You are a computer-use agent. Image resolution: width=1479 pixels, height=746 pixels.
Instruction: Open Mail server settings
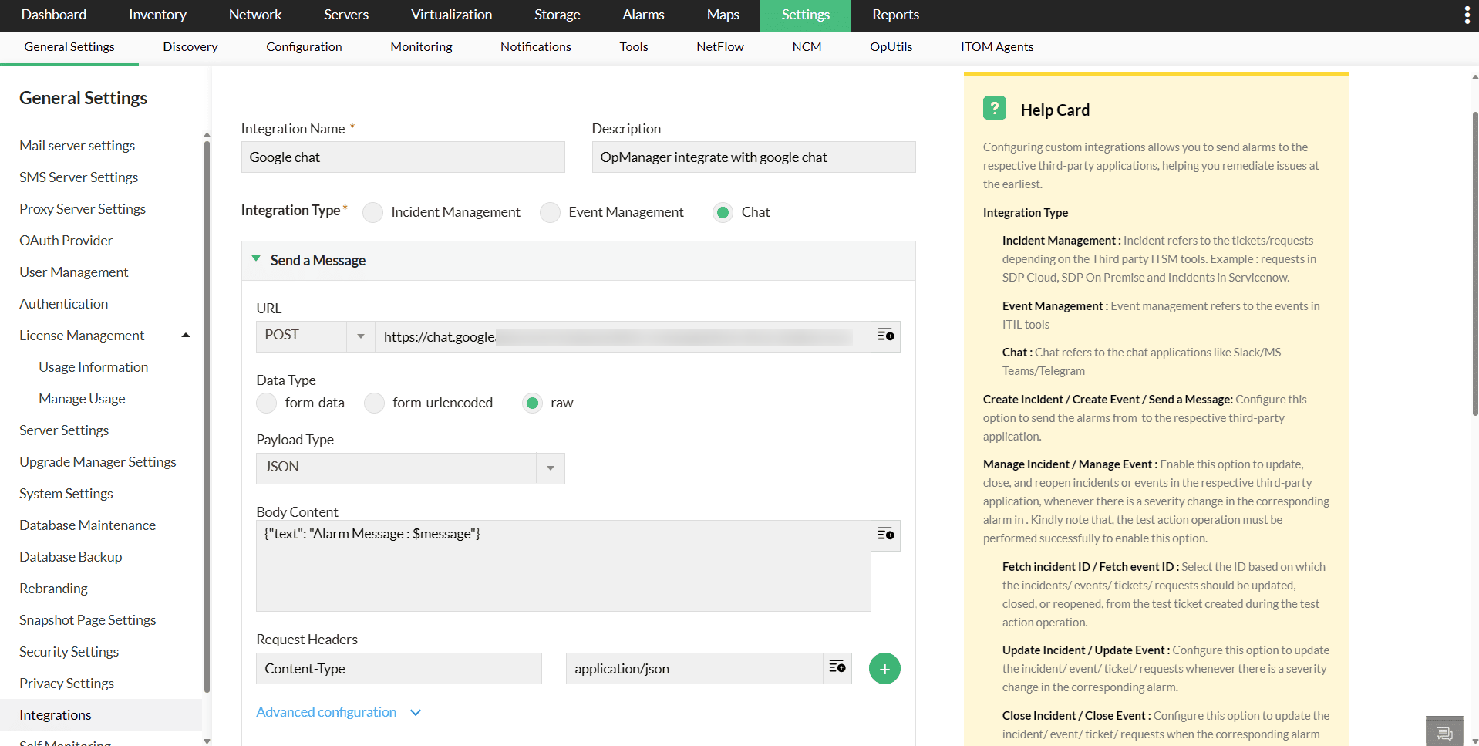[x=77, y=146]
